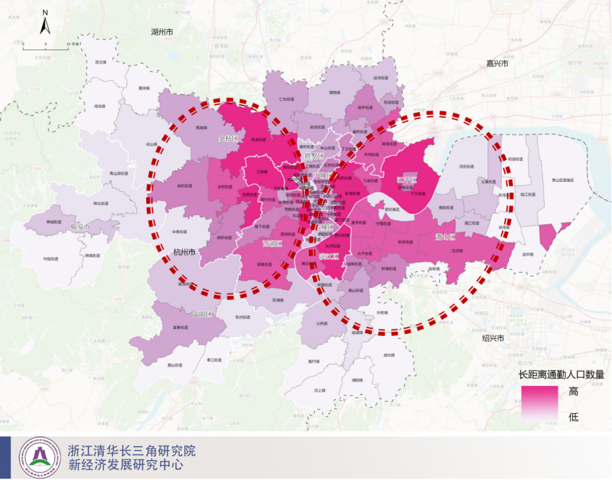This screenshot has width=612, height=483.
Task: Click the pink legend gradient swatch
Action: [x=540, y=404]
